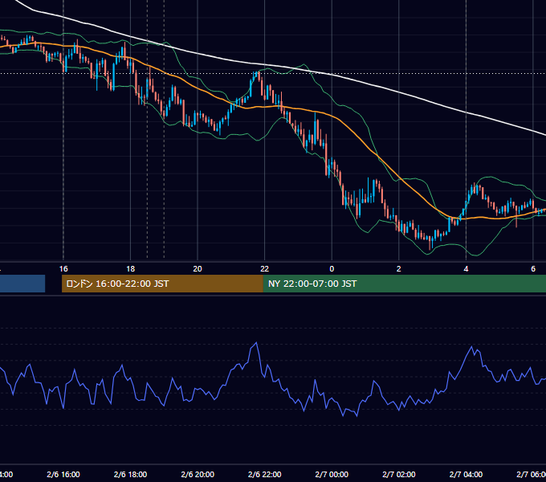Click the '16' hour label on chart axis

63,269
